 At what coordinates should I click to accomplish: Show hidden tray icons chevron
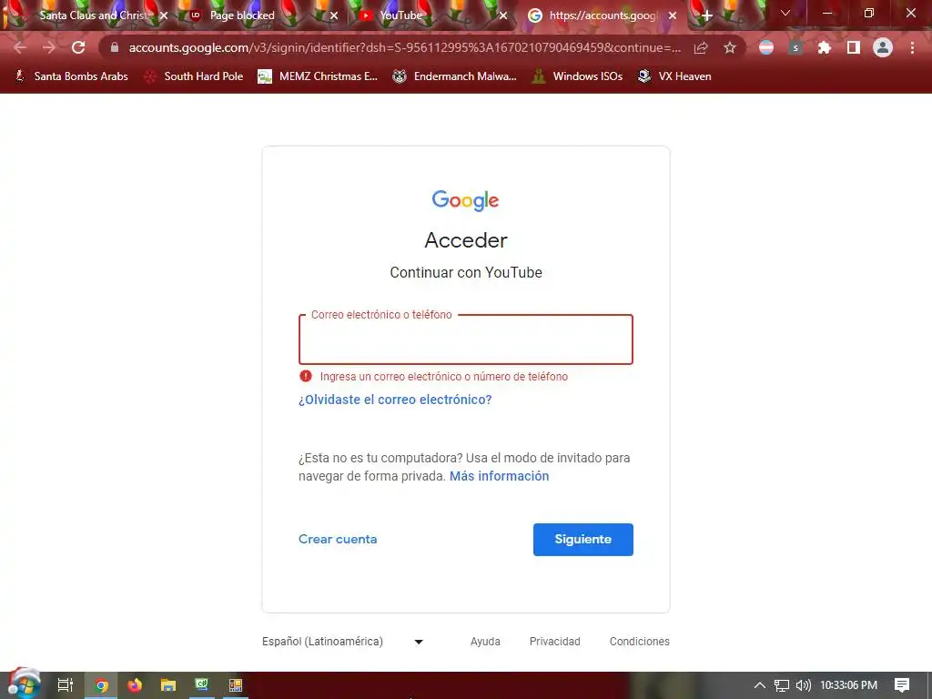coord(759,685)
